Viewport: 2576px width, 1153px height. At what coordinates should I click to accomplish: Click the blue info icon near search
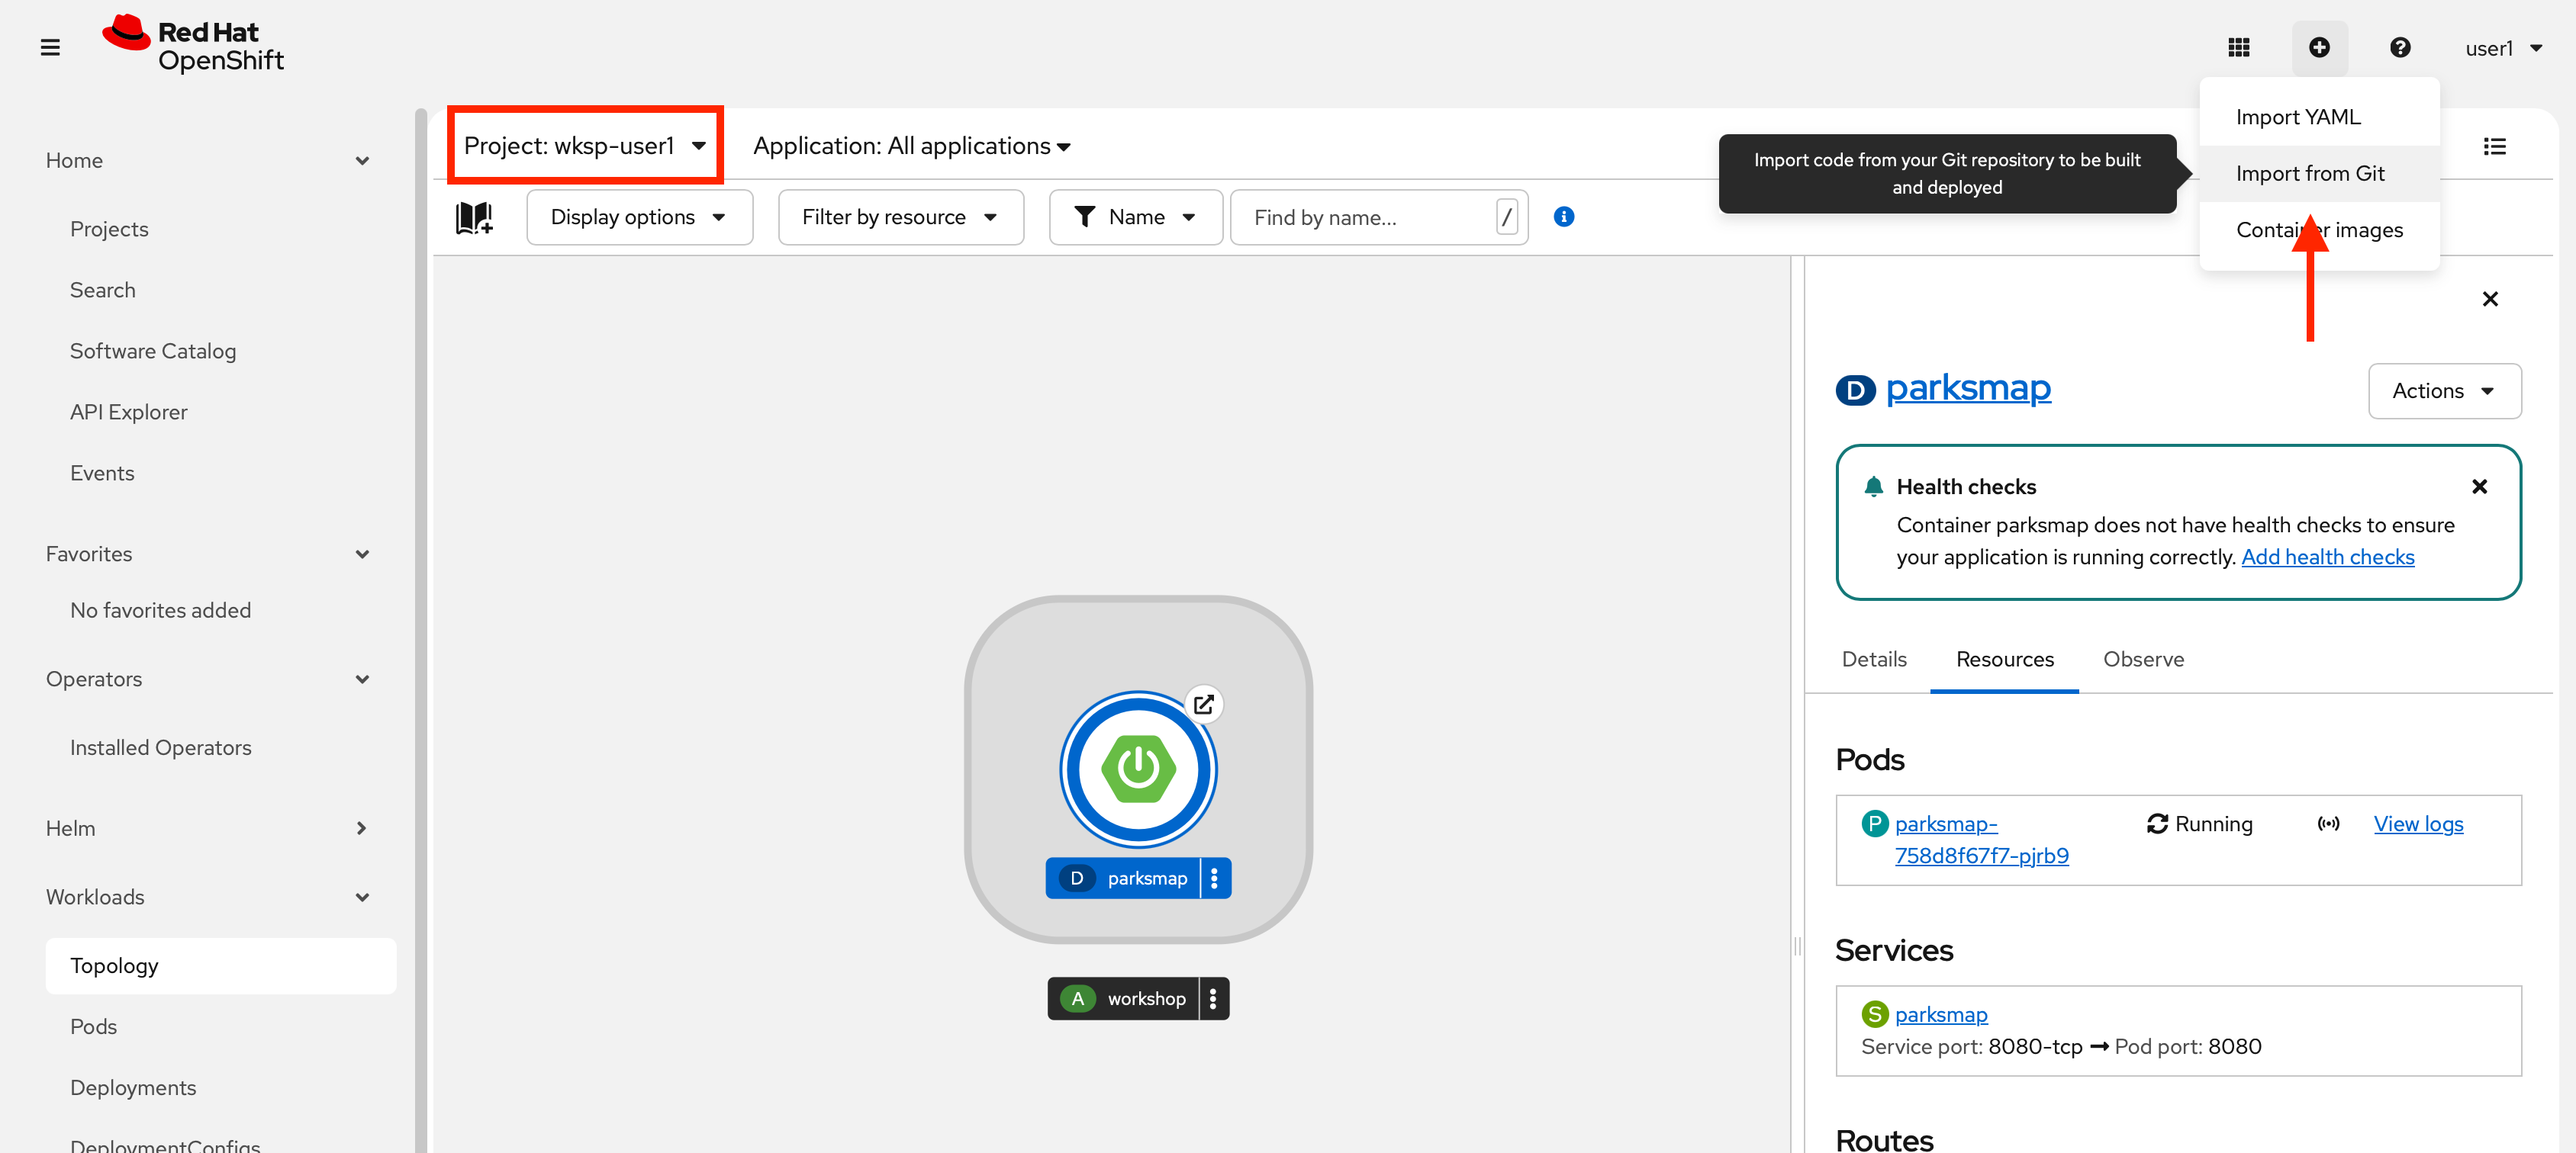pyautogui.click(x=1564, y=217)
